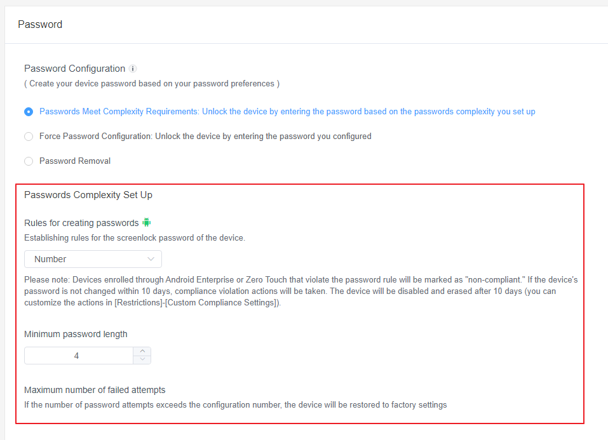Click inside the minimum password length field
Screen dimensions: 608x440
[76, 356]
